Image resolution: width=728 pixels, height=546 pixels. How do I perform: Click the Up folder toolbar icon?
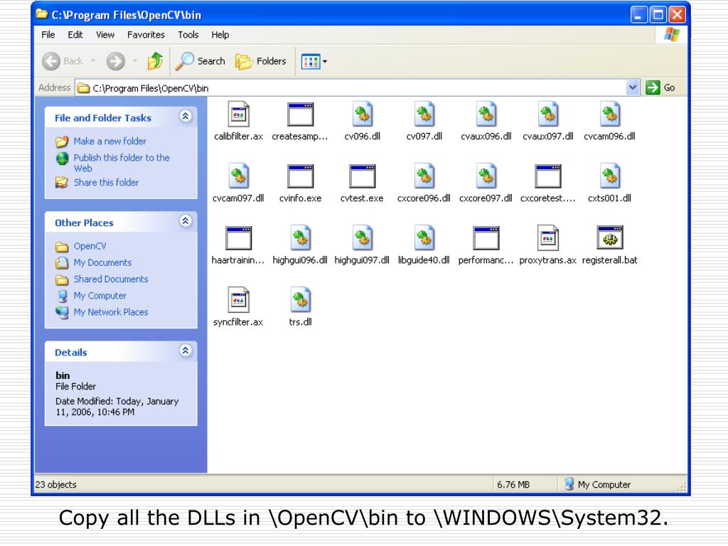click(155, 61)
